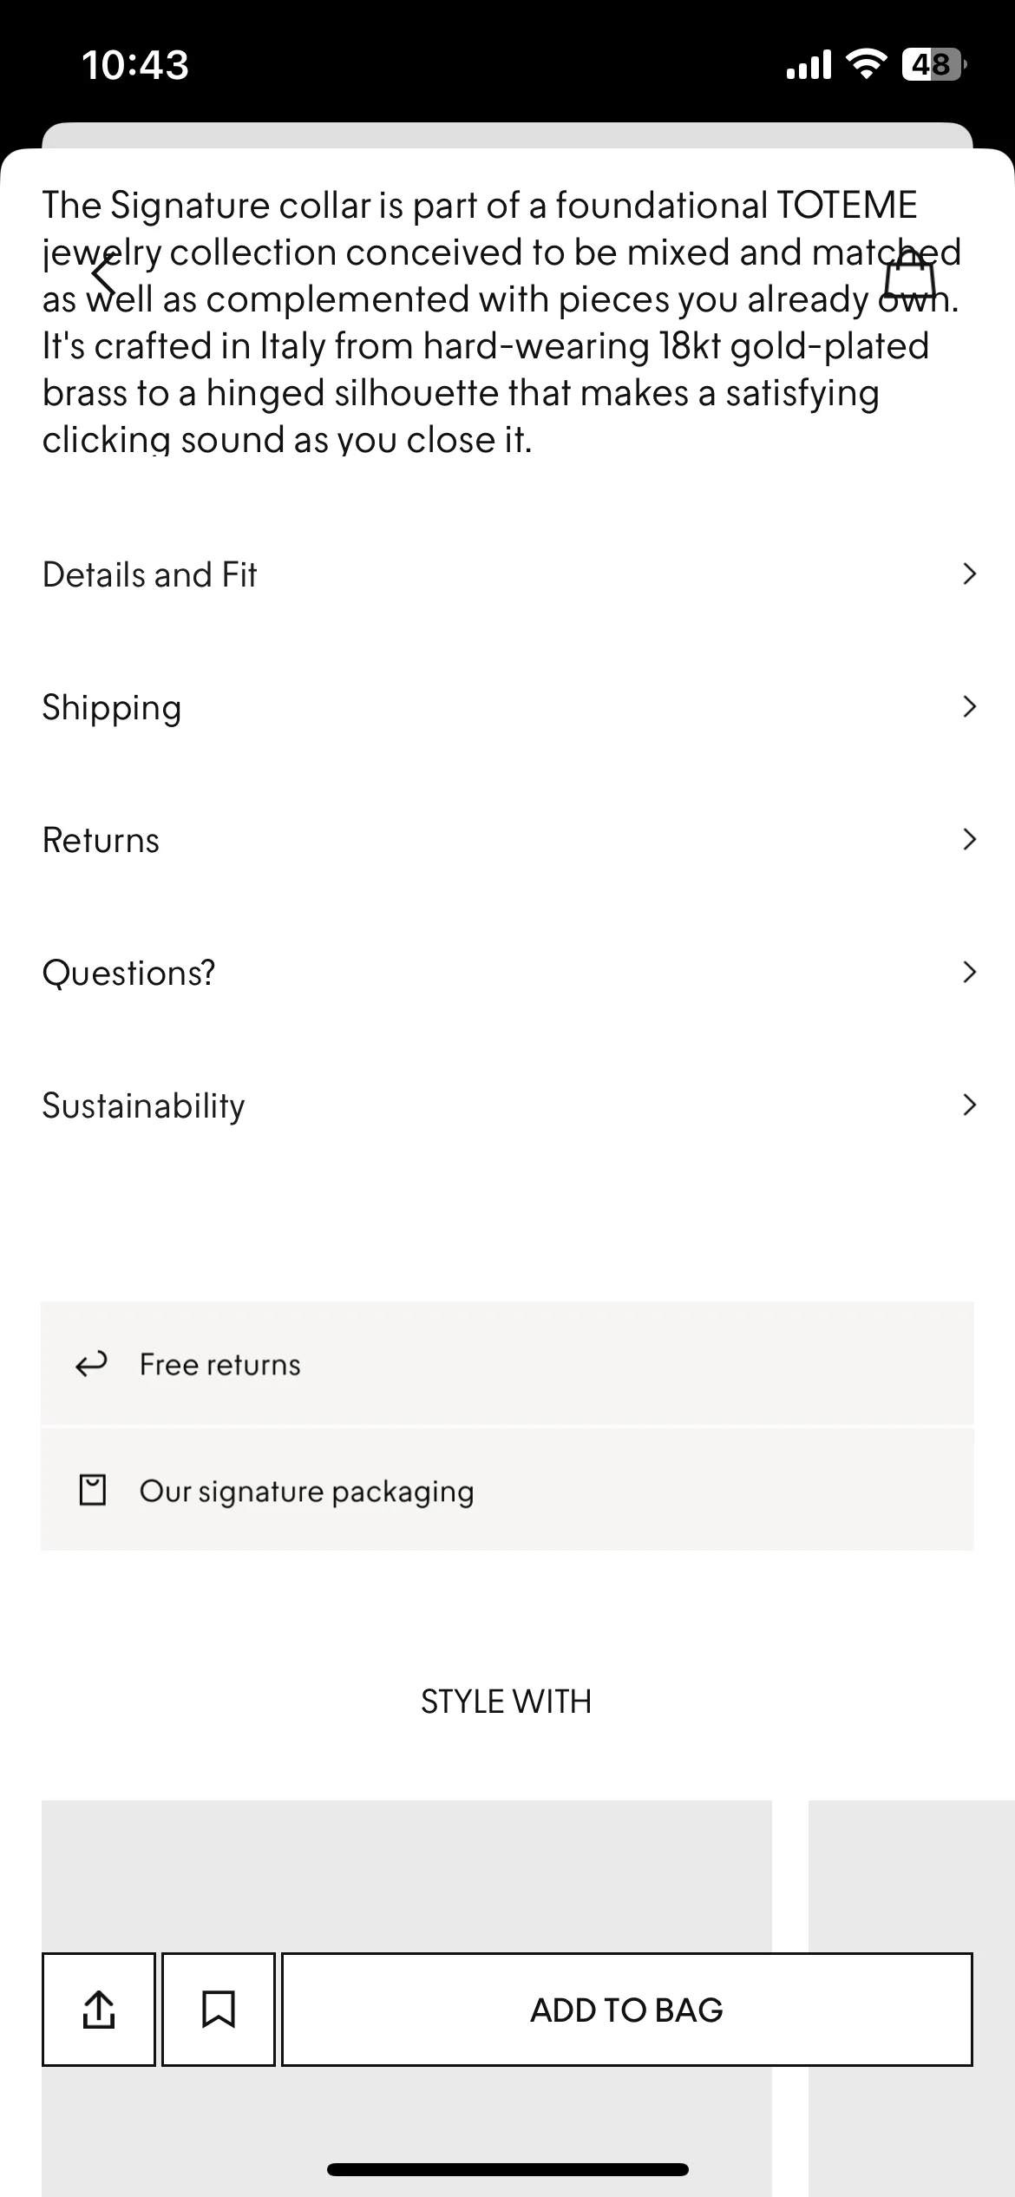Expand the Shipping section chevron
This screenshot has height=2197, width=1015.
(969, 706)
